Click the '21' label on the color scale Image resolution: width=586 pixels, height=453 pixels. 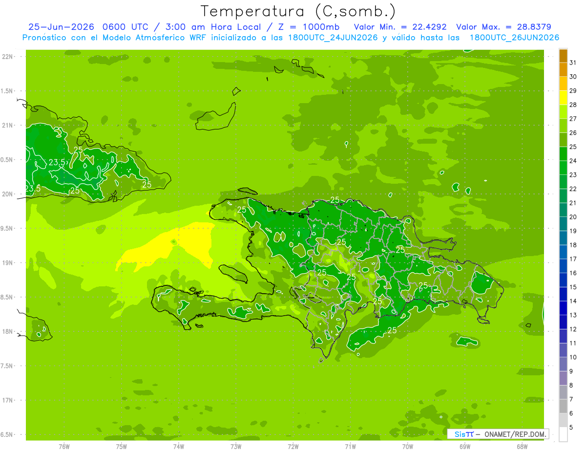coord(573,203)
